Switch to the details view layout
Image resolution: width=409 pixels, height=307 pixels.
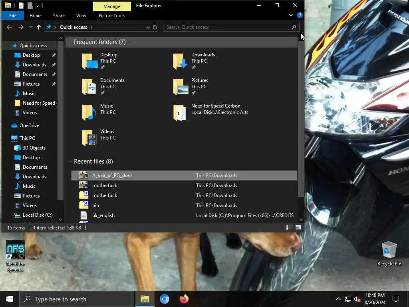coord(290,227)
